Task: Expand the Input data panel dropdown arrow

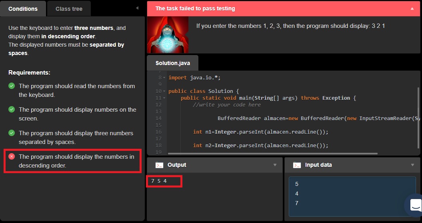Action: pos(412,165)
